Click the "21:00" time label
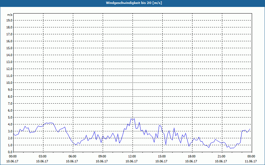The image size is (265, 165). 222,156
